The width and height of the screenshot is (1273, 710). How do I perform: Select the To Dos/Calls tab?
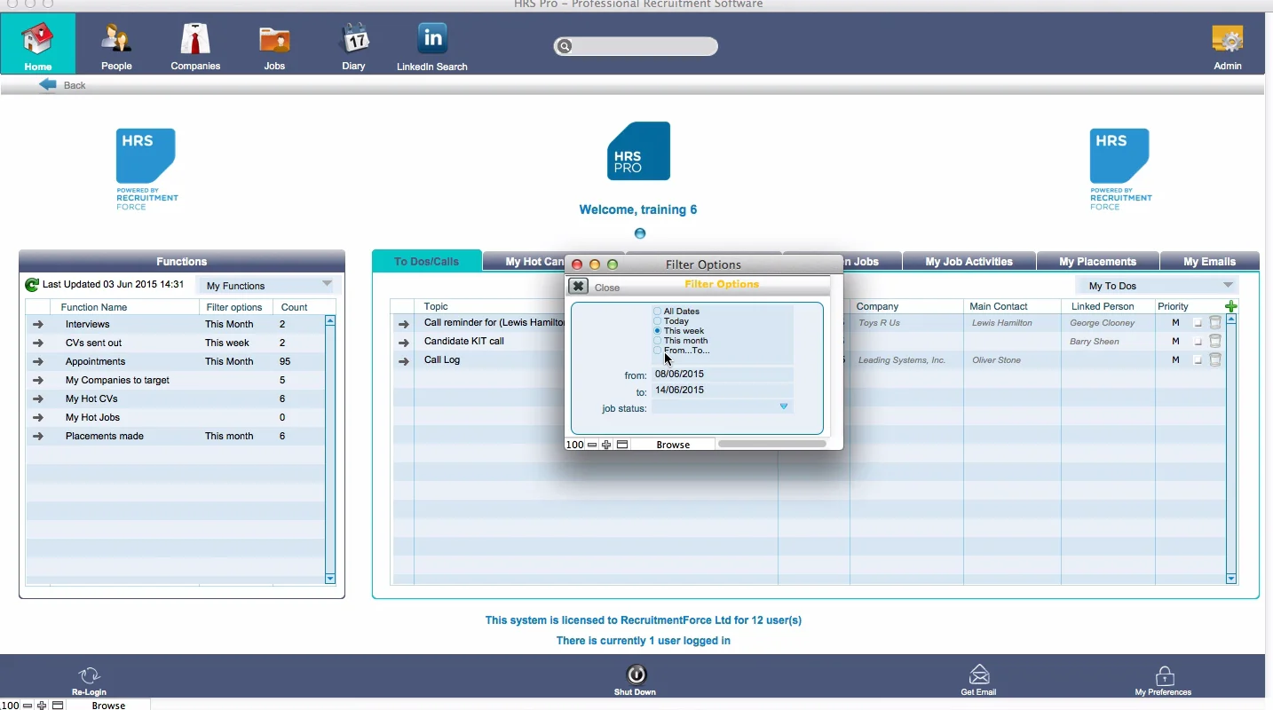click(x=427, y=261)
